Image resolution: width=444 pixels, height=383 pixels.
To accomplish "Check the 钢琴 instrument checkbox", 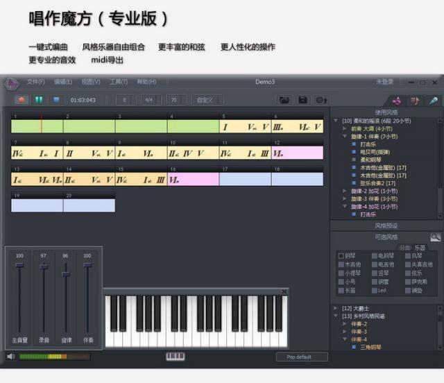I will tap(341, 256).
